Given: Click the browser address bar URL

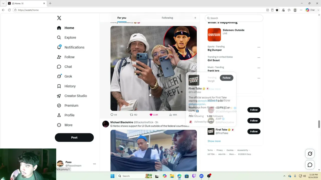Looking at the screenshot, I should [x=28, y=10].
